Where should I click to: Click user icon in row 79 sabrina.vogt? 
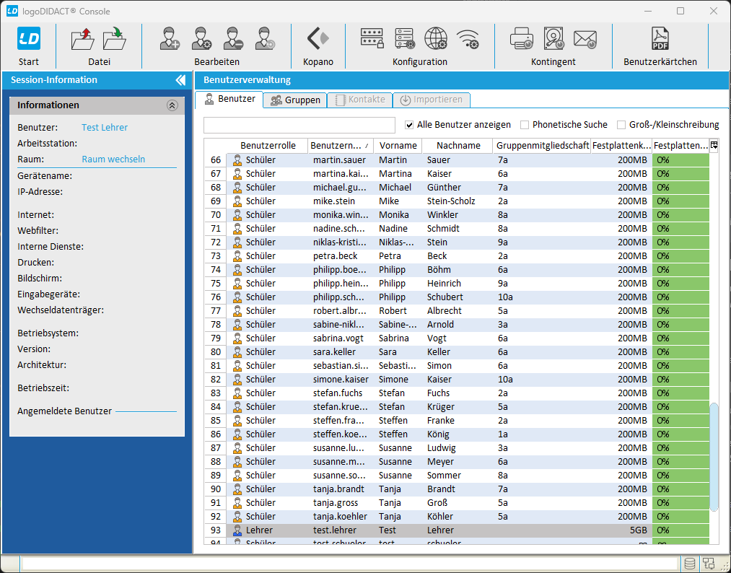(x=237, y=338)
